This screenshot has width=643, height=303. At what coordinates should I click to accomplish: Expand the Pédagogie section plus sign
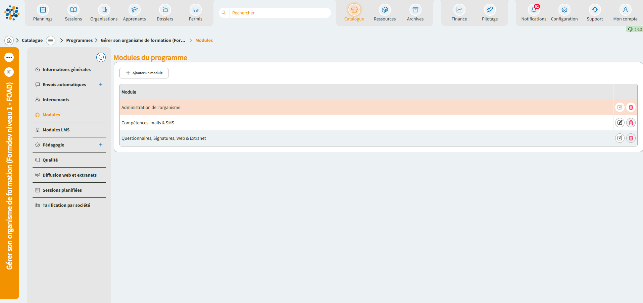click(x=101, y=145)
